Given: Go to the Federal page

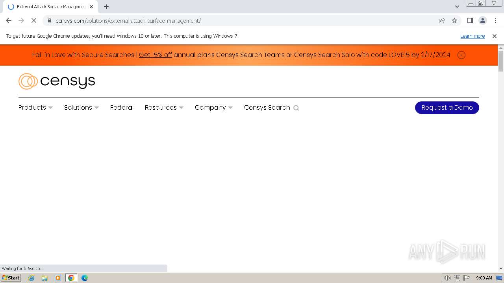Looking at the screenshot, I should (x=122, y=107).
